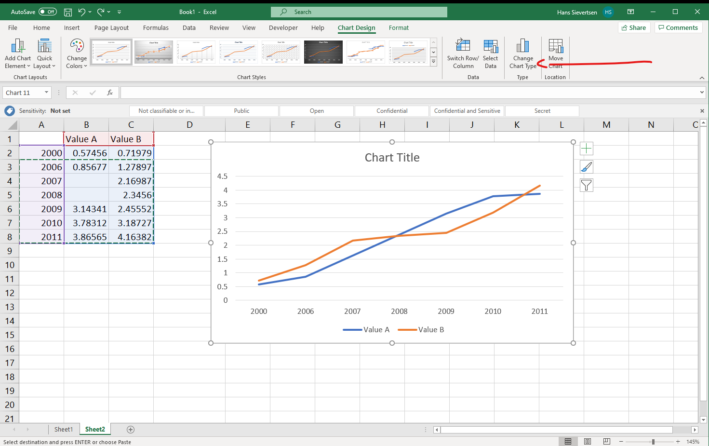Click the vertical scrollbar down arrow
The width and height of the screenshot is (709, 446).
[x=703, y=419]
